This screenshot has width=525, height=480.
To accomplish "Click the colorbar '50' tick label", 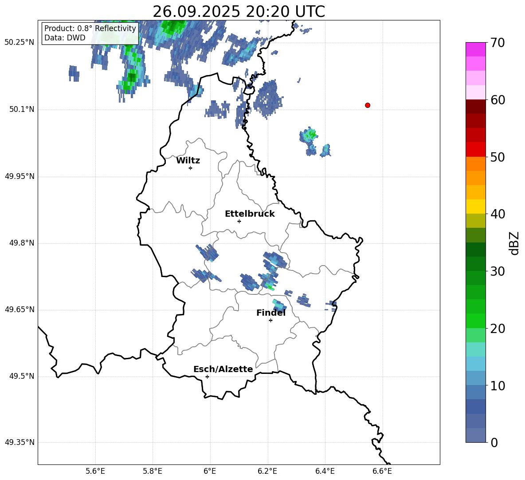I will (x=498, y=157).
